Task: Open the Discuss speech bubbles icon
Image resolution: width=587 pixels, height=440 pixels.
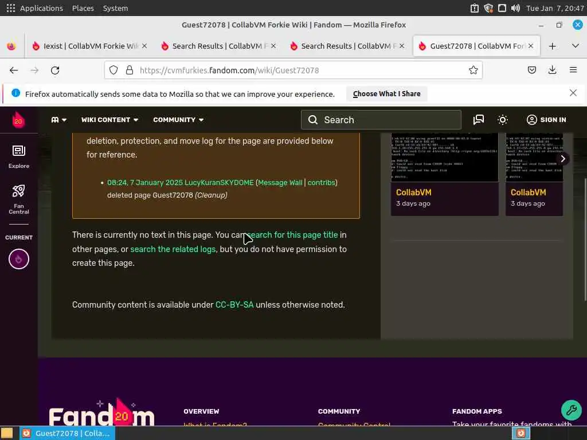Action: 479,120
